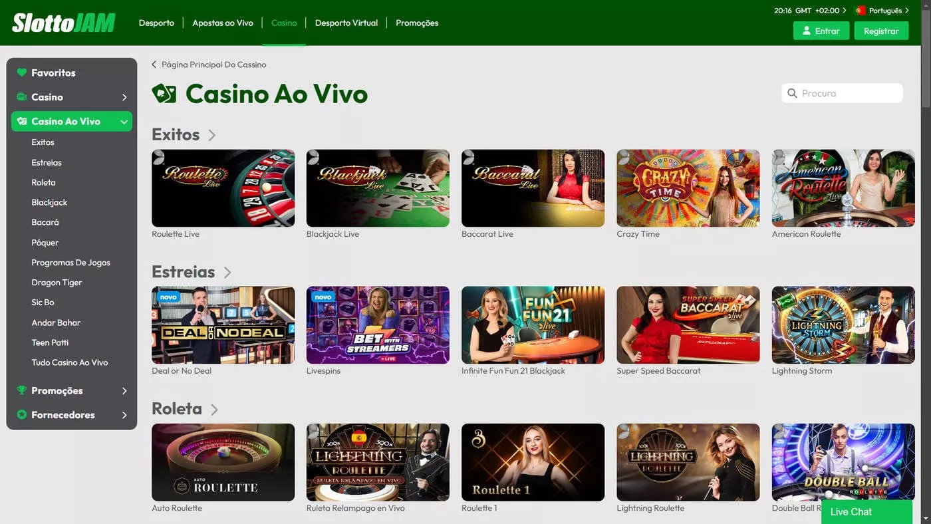Click the trophy icon next to Promoções
Image resolution: width=931 pixels, height=524 pixels.
pos(21,390)
